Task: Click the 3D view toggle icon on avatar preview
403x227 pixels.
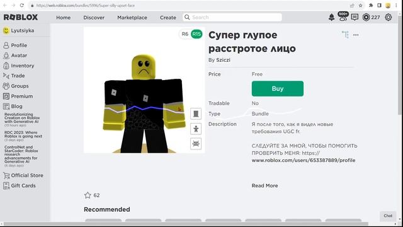Action: 196,113
